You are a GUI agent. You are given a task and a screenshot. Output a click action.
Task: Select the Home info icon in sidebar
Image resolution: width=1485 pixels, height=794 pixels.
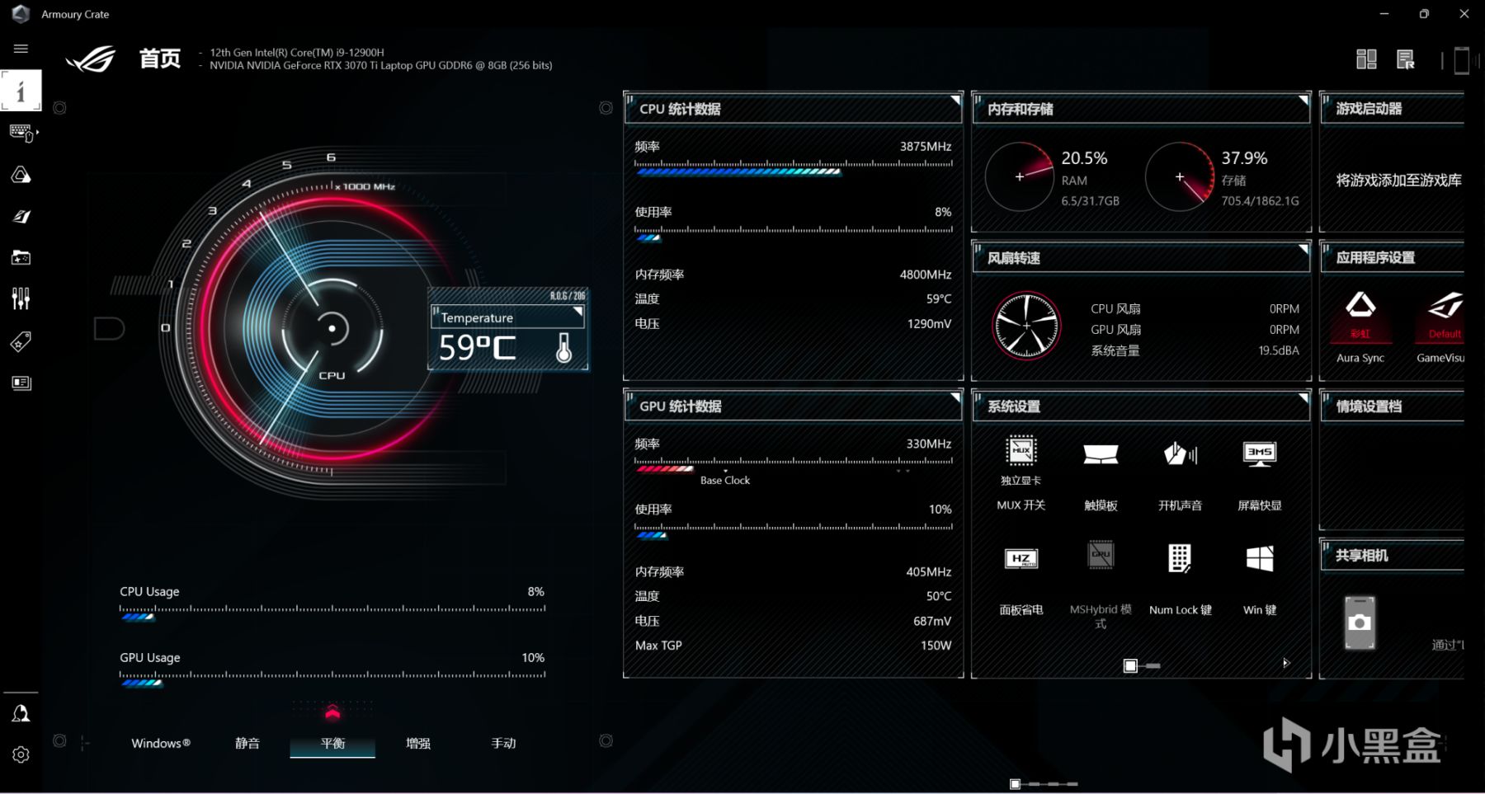tap(21, 91)
